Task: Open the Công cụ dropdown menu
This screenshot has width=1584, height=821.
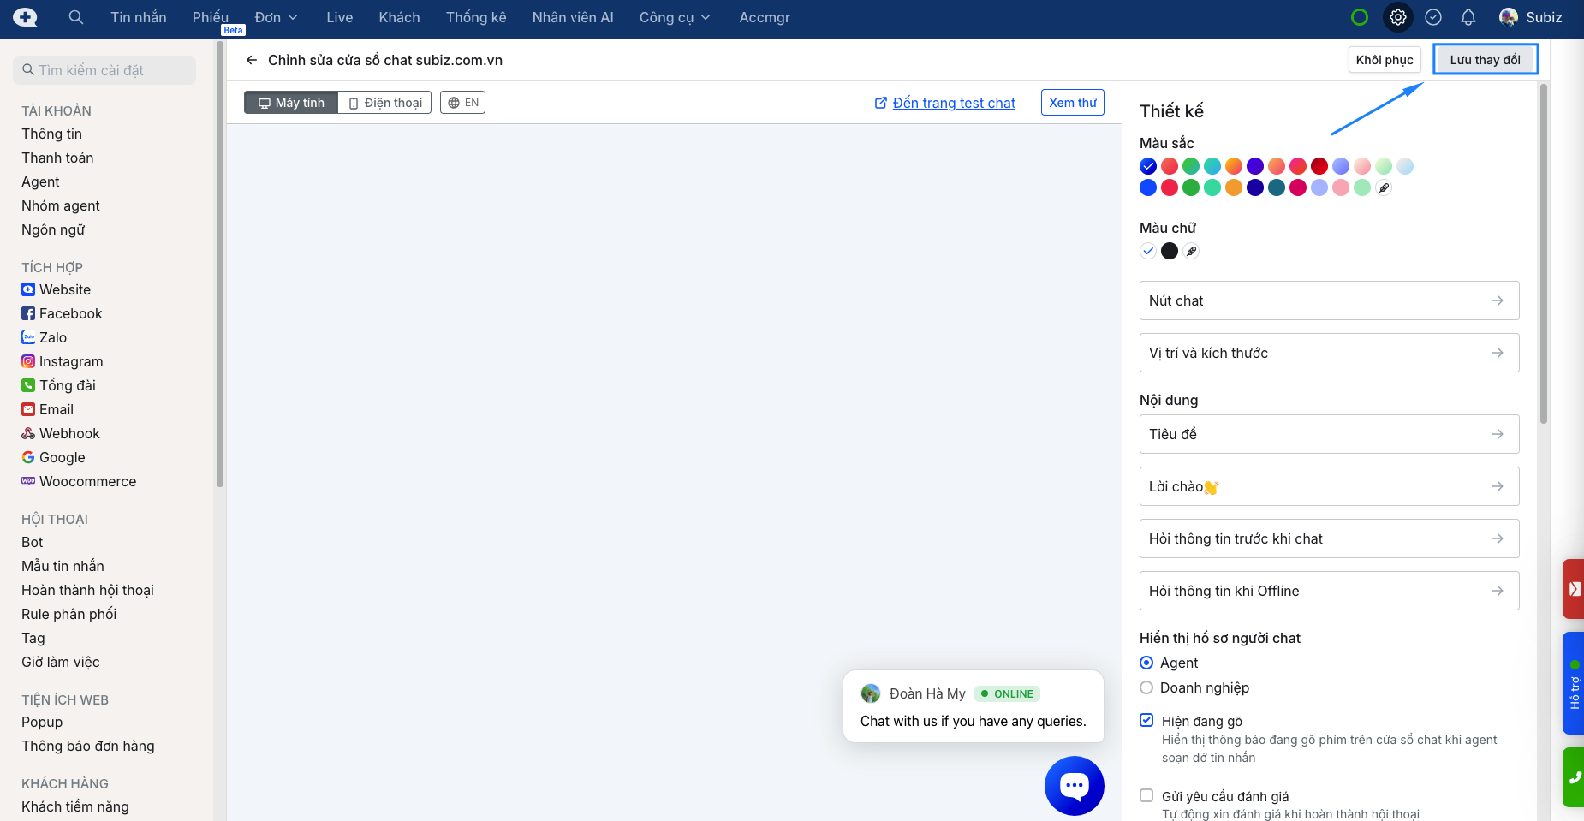Action: (x=674, y=17)
